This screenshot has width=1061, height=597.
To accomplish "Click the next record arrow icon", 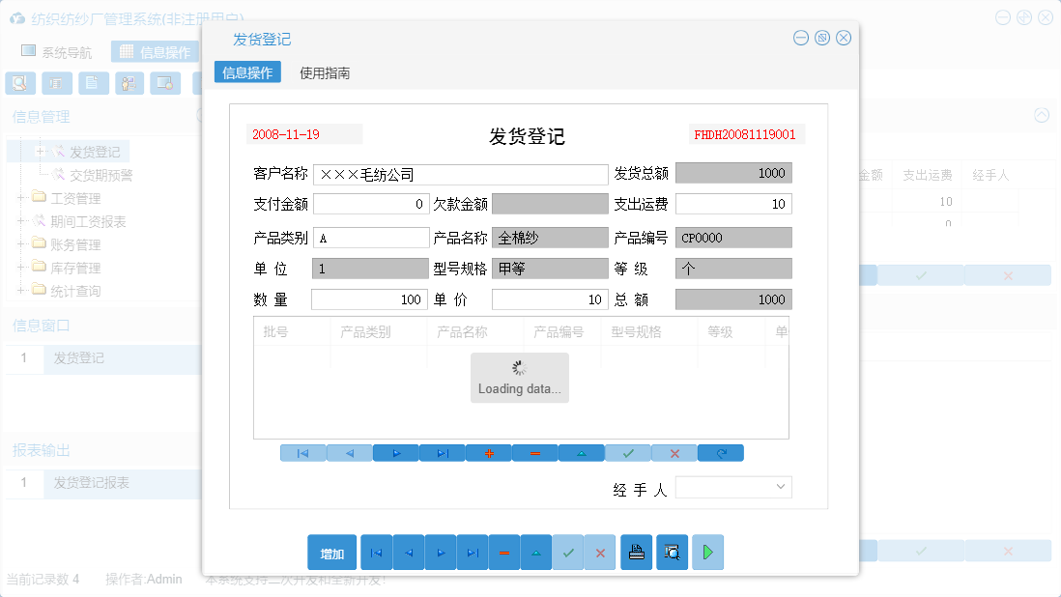I will [396, 452].
